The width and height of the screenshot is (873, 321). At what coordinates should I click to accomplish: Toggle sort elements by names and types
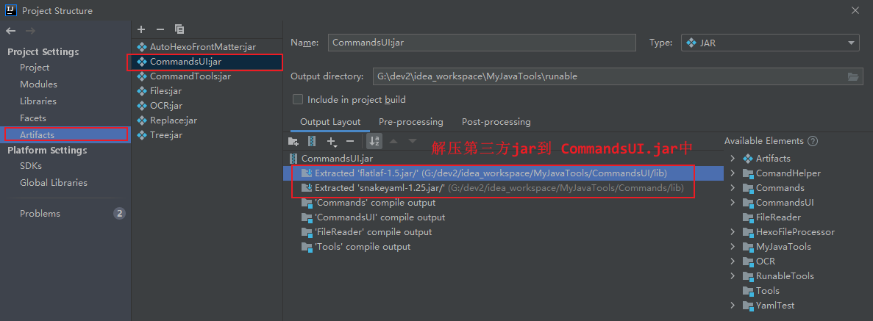point(374,141)
